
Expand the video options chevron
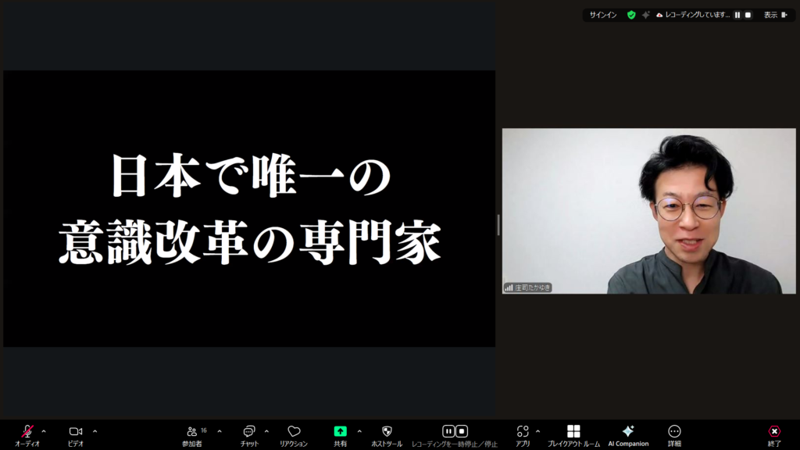(x=95, y=431)
